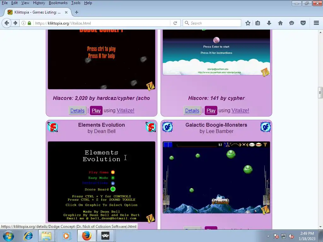This screenshot has width=323, height=242.
Task: Open the View menu
Action: pos(25,3)
